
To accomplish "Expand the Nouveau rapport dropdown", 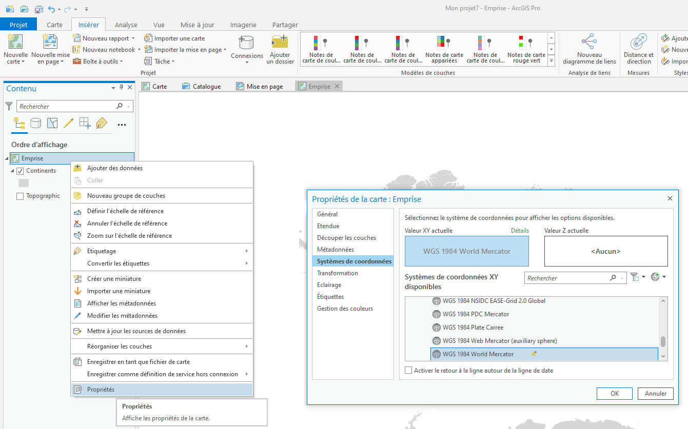I will click(133, 38).
